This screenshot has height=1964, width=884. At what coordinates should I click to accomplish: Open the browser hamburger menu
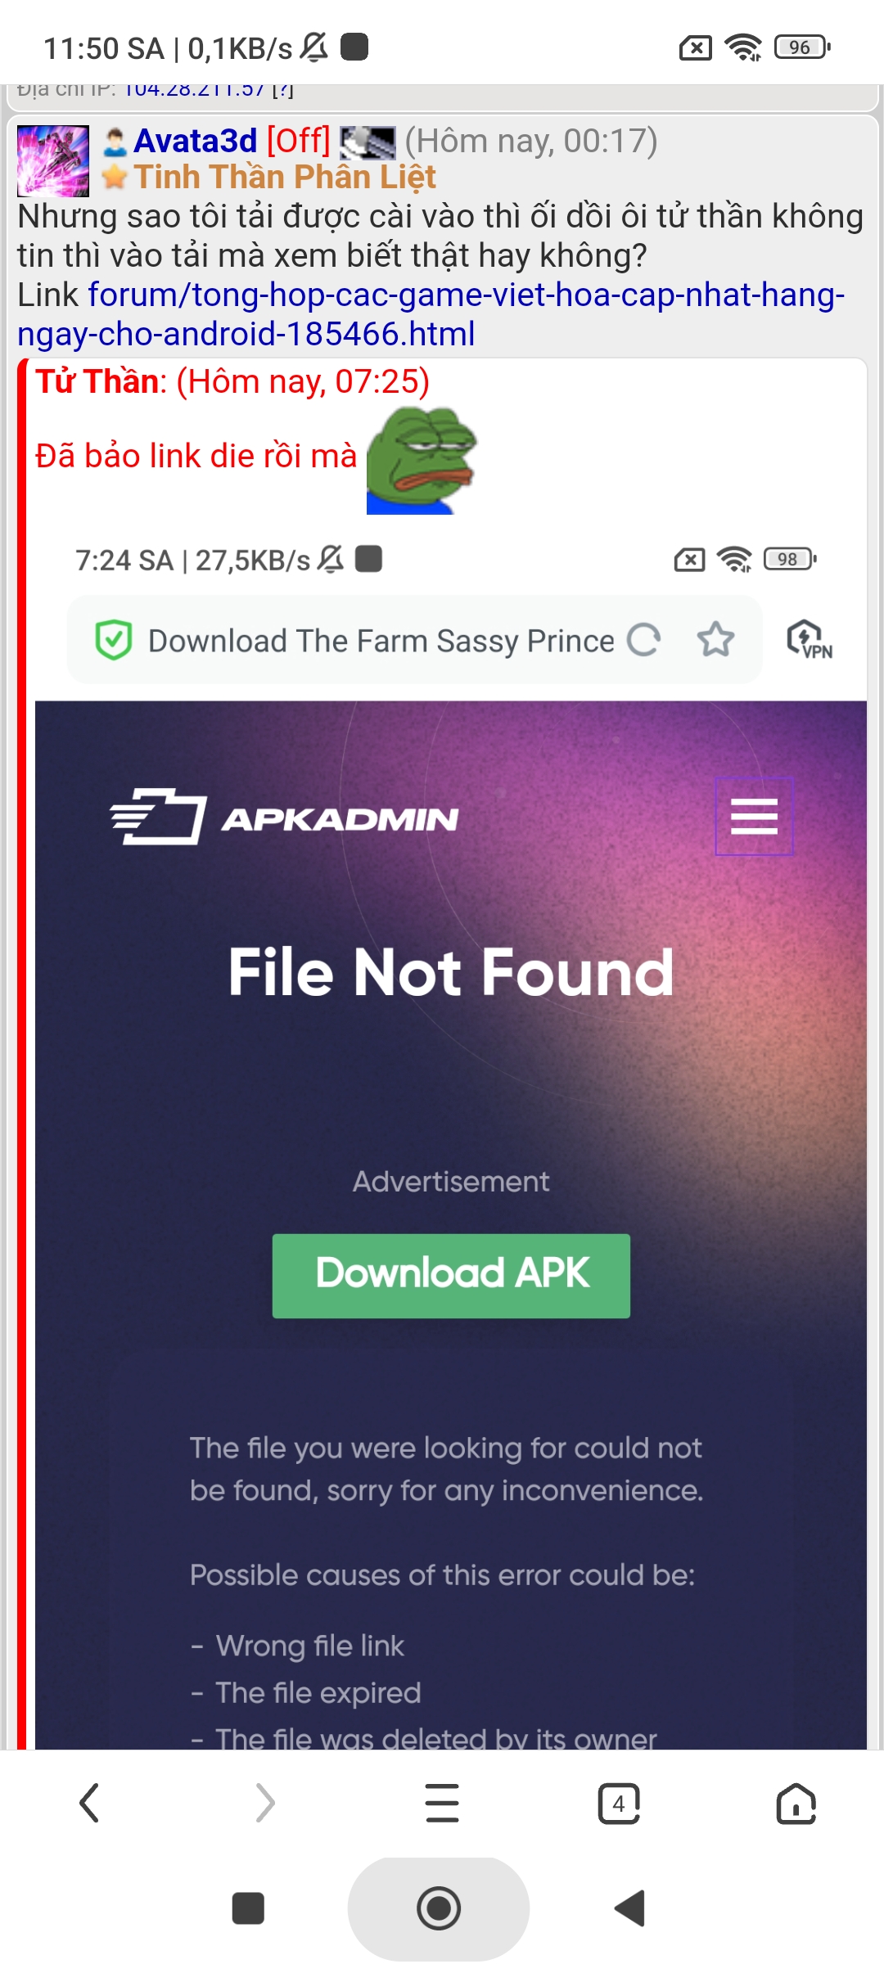pos(442,1803)
